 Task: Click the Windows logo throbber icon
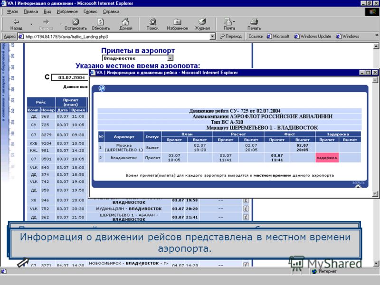[x=372, y=12]
